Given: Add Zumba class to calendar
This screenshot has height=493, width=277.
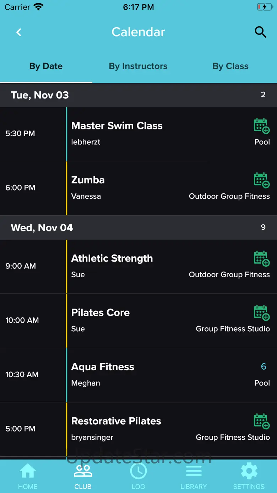Looking at the screenshot, I should tap(261, 180).
